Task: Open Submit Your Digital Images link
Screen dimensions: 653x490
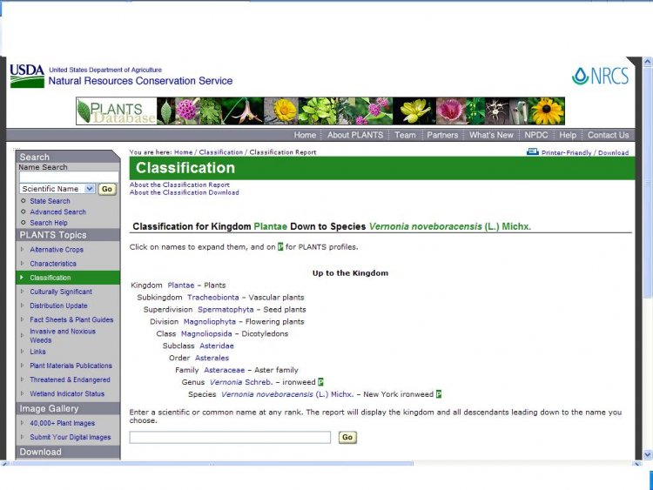Action: pos(71,437)
